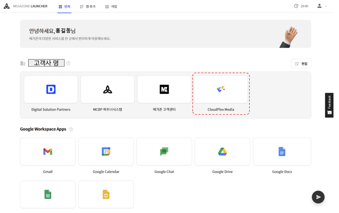Open the Google Sheets icon
This screenshot has height=213, width=339.
48,194
